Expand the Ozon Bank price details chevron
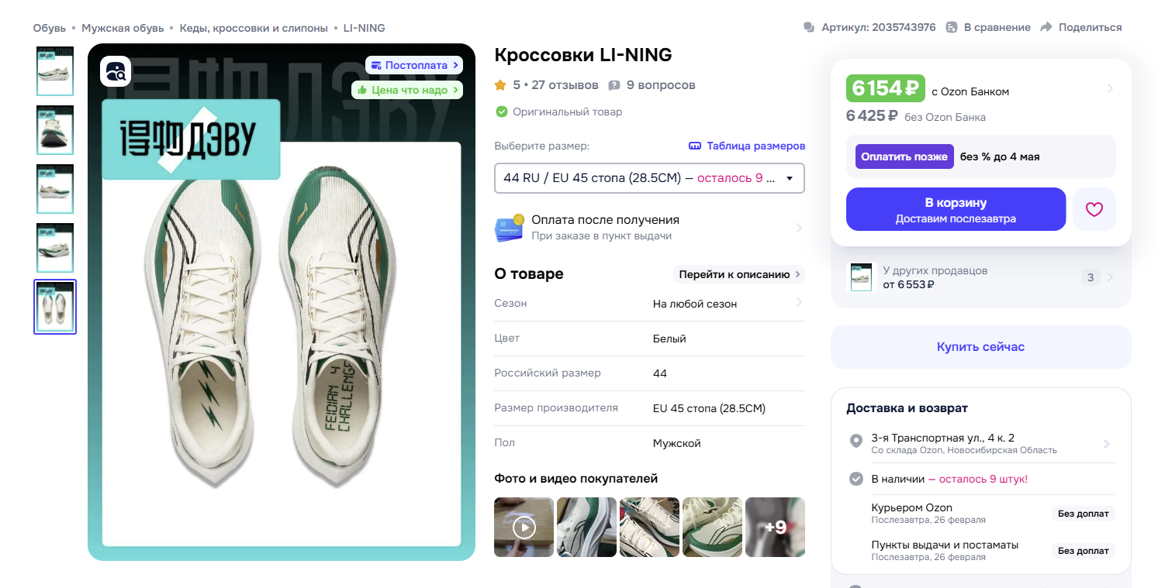The width and height of the screenshot is (1158, 588). (x=1110, y=88)
